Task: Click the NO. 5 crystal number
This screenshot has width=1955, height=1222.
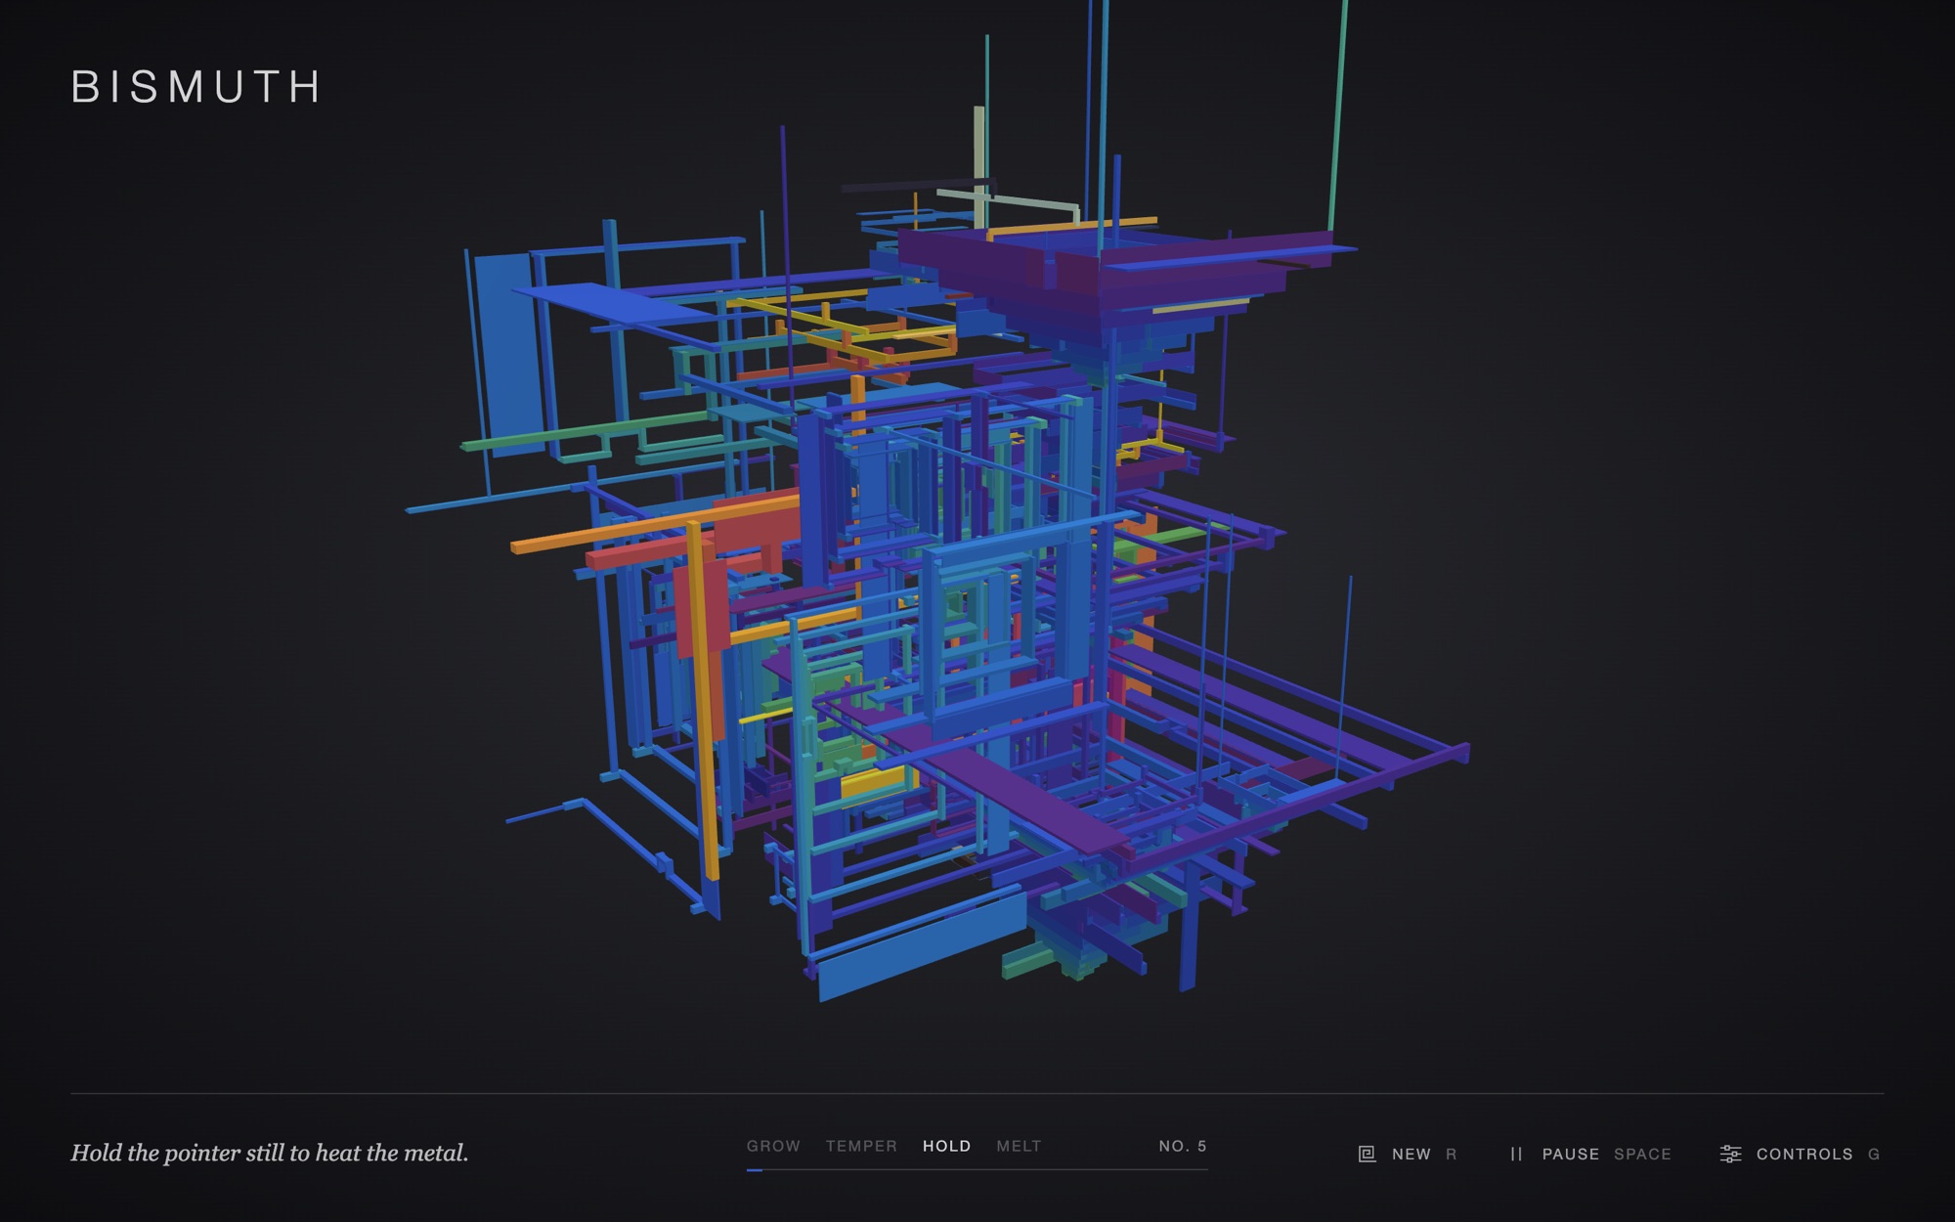Action: (x=1183, y=1146)
